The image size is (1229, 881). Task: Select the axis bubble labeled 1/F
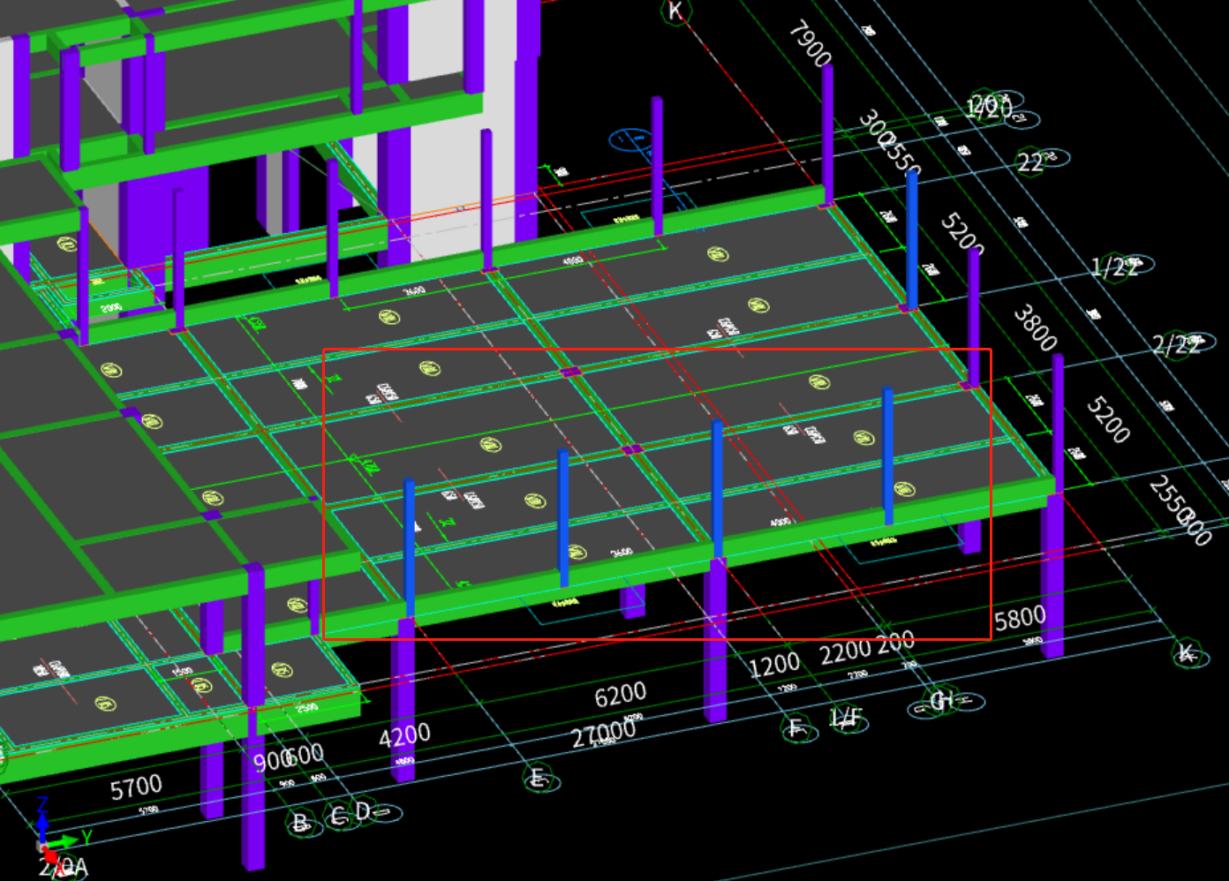tap(848, 719)
